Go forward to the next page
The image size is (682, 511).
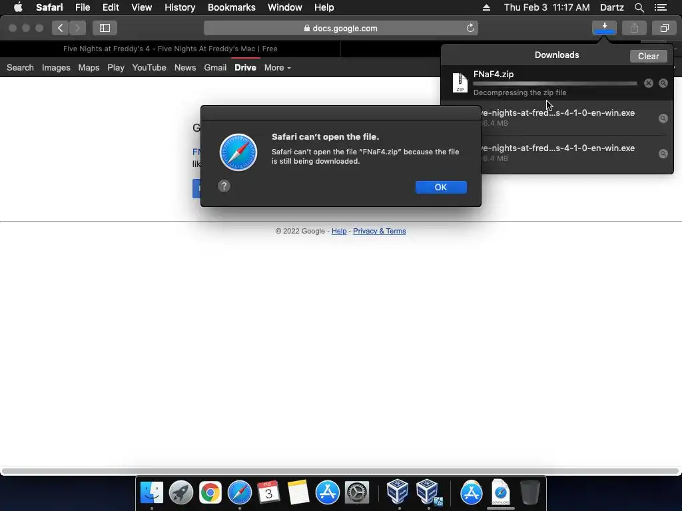(77, 28)
